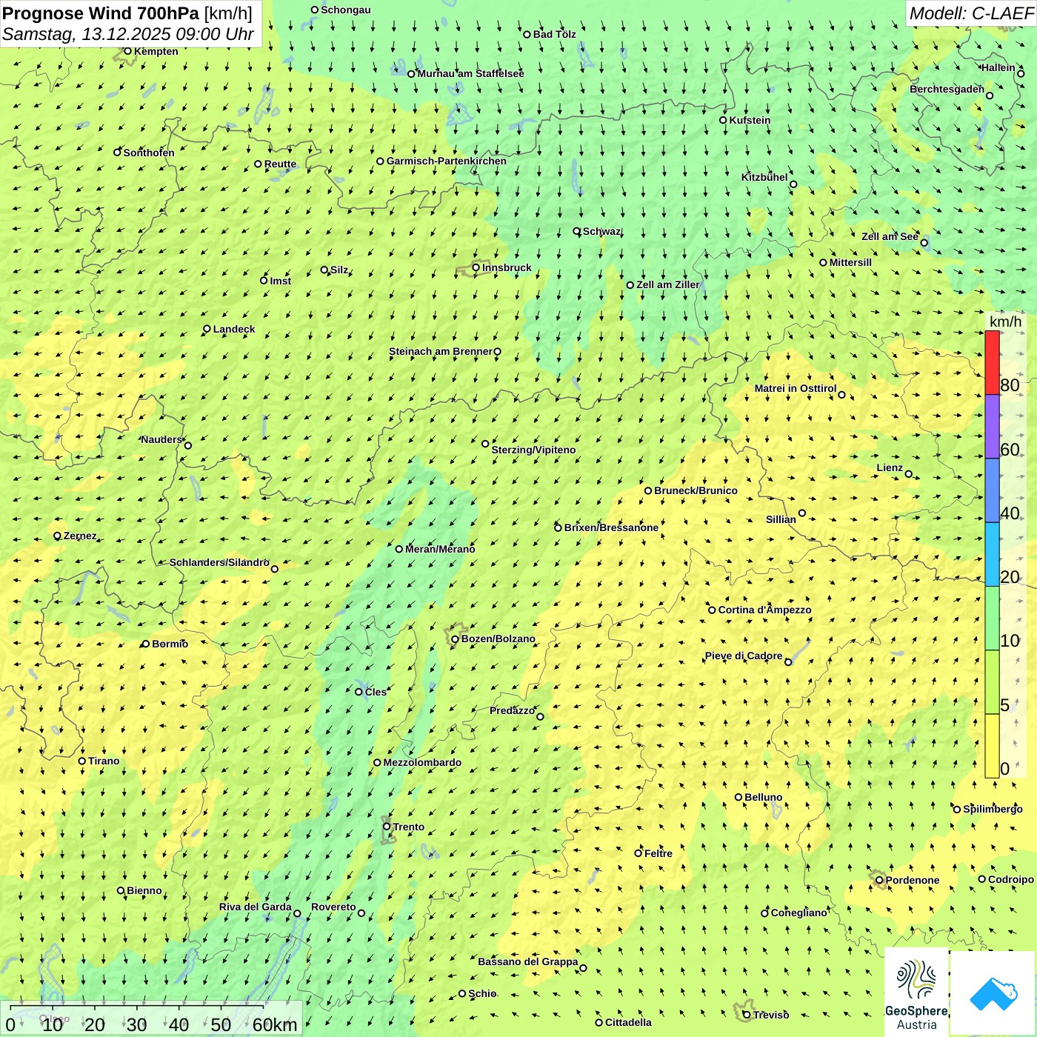
Task: Click the Sonthofen city label
Action: (149, 153)
